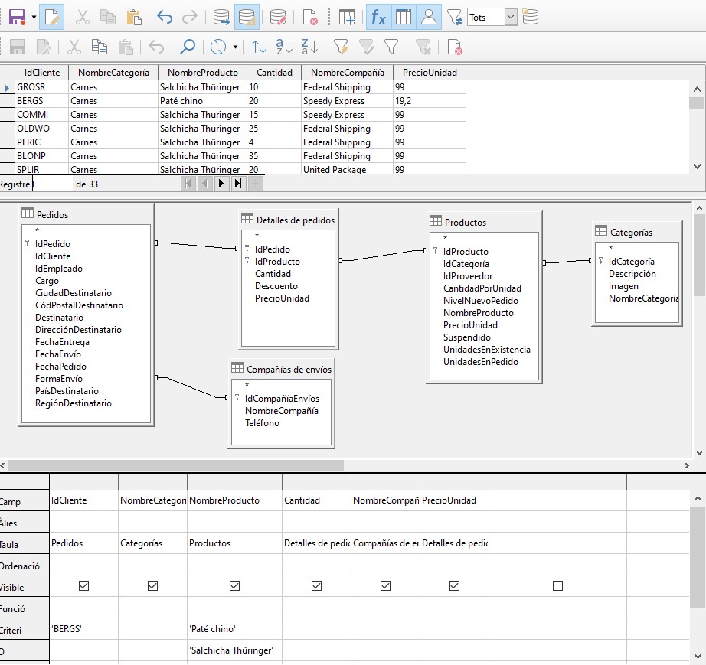Click the Standard Filter funnel icon
The height and width of the screenshot is (665, 706).
391,47
